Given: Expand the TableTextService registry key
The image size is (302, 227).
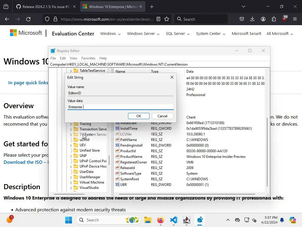Looking at the screenshot, I should pos(71,71).
